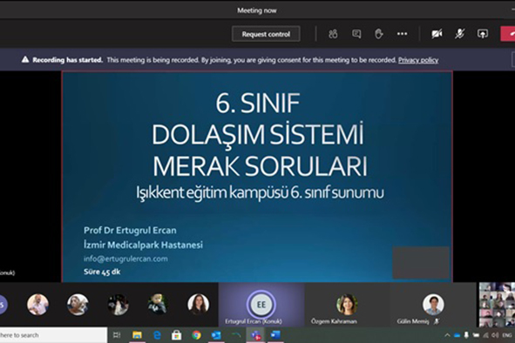Raise your hand in the meeting
The image size is (515, 343).
click(379, 34)
